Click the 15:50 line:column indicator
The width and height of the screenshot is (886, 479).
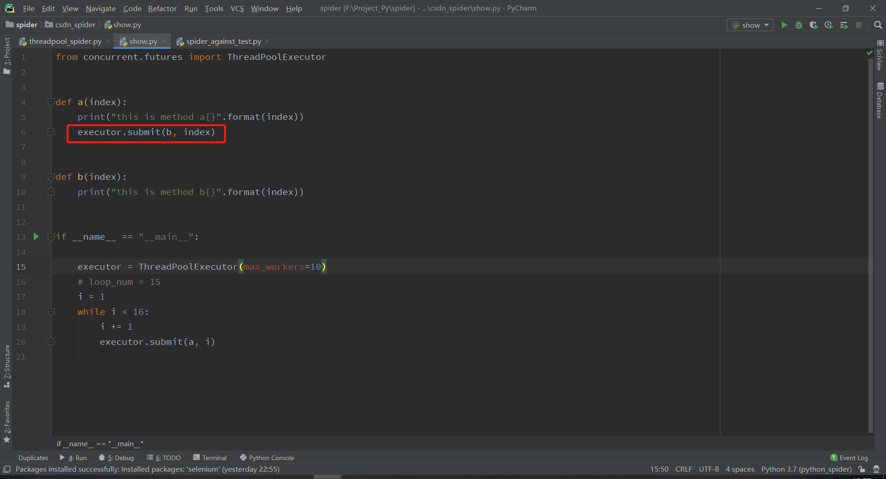click(659, 469)
